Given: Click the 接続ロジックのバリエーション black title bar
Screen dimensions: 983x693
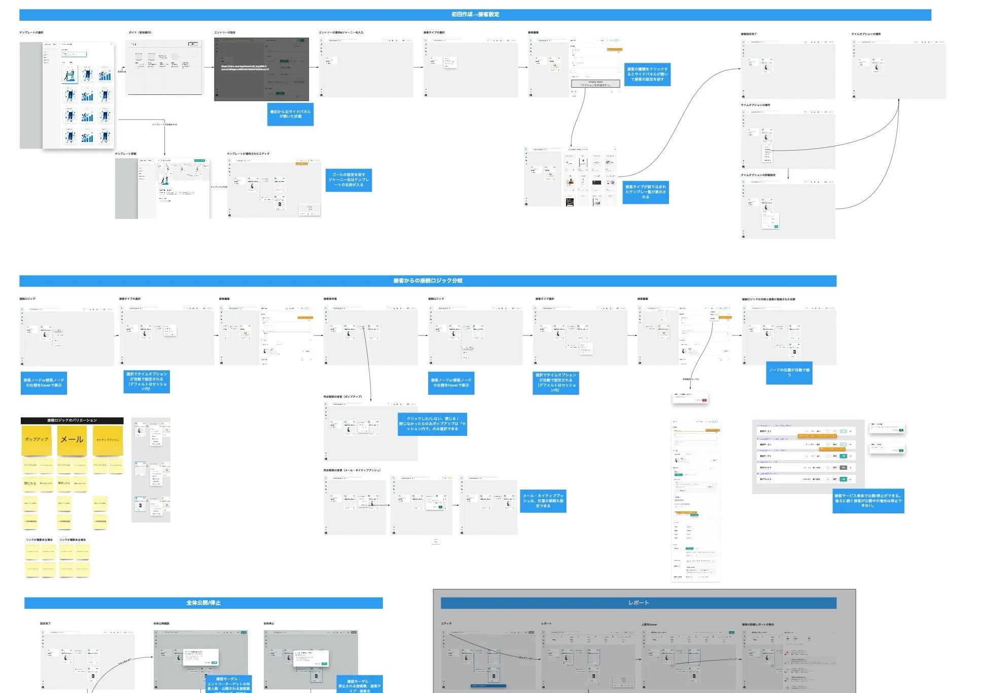Looking at the screenshot, I should (x=72, y=421).
